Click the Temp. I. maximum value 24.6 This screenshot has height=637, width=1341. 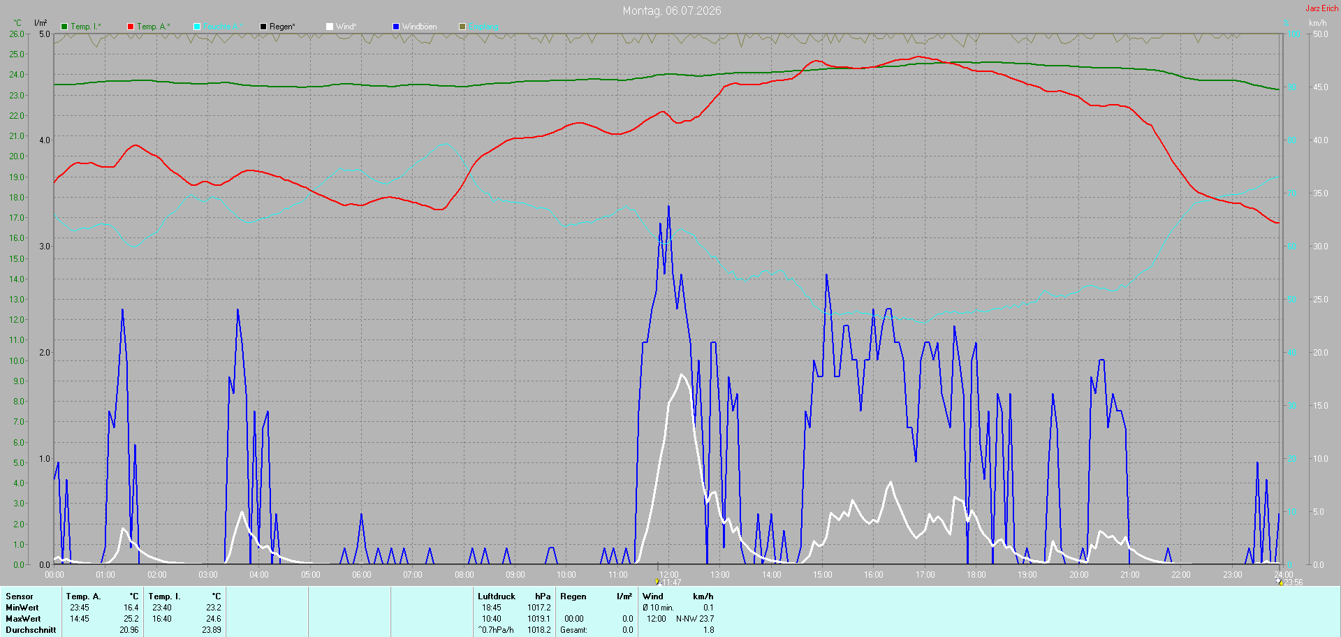tap(214, 619)
